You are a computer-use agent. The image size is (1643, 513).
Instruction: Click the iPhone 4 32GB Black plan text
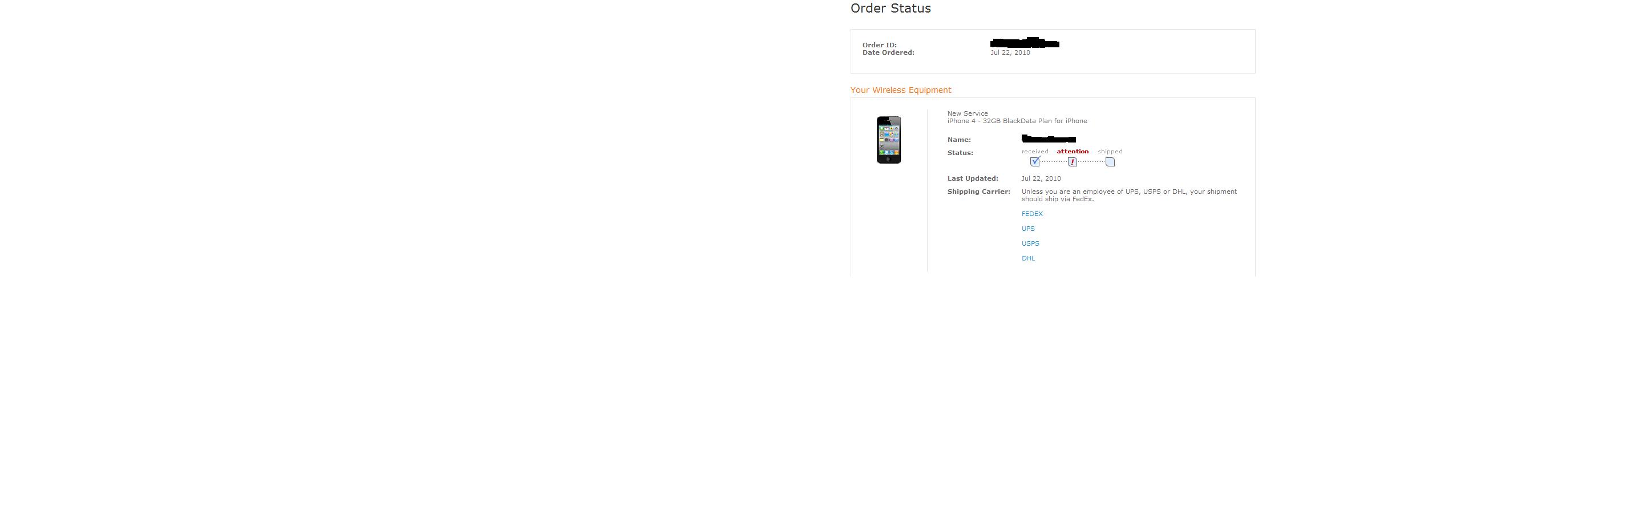[x=1017, y=121]
